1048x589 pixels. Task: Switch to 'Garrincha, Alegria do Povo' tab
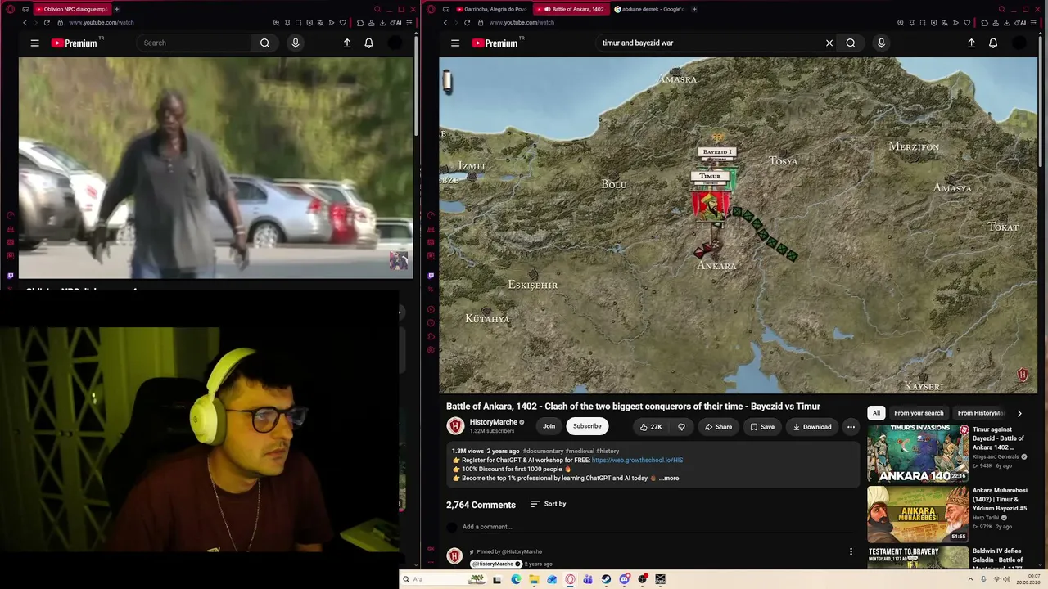(492, 9)
